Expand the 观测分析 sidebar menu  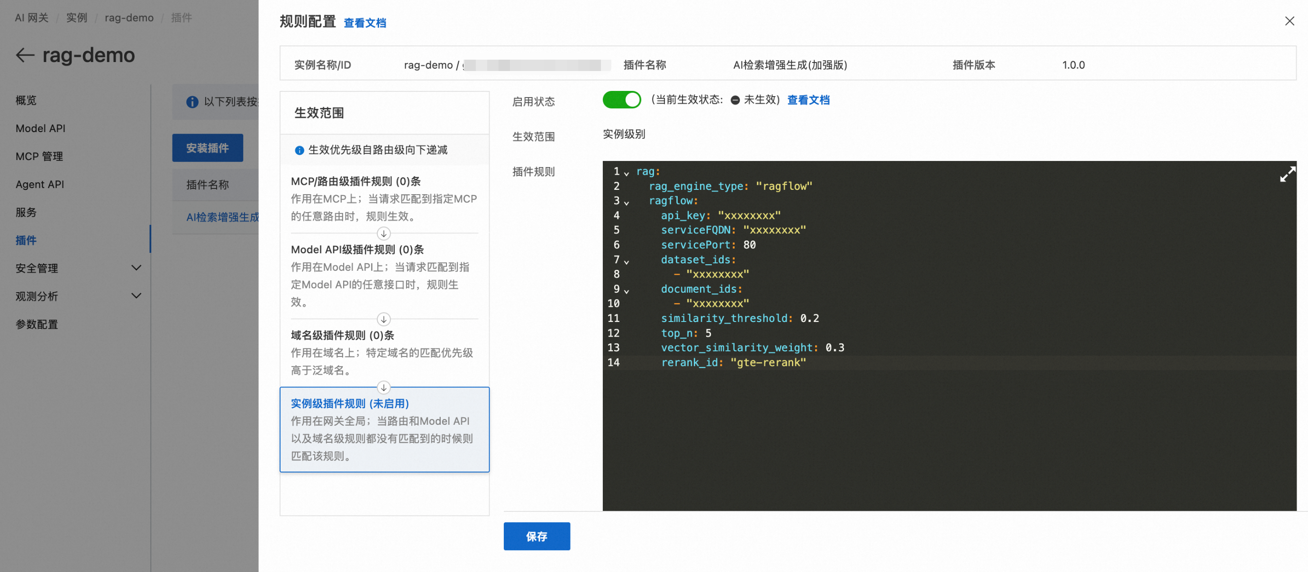coord(136,296)
